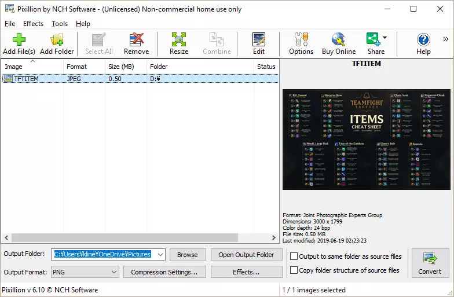
Task: Open the Help toolbar icon
Action: point(423,39)
